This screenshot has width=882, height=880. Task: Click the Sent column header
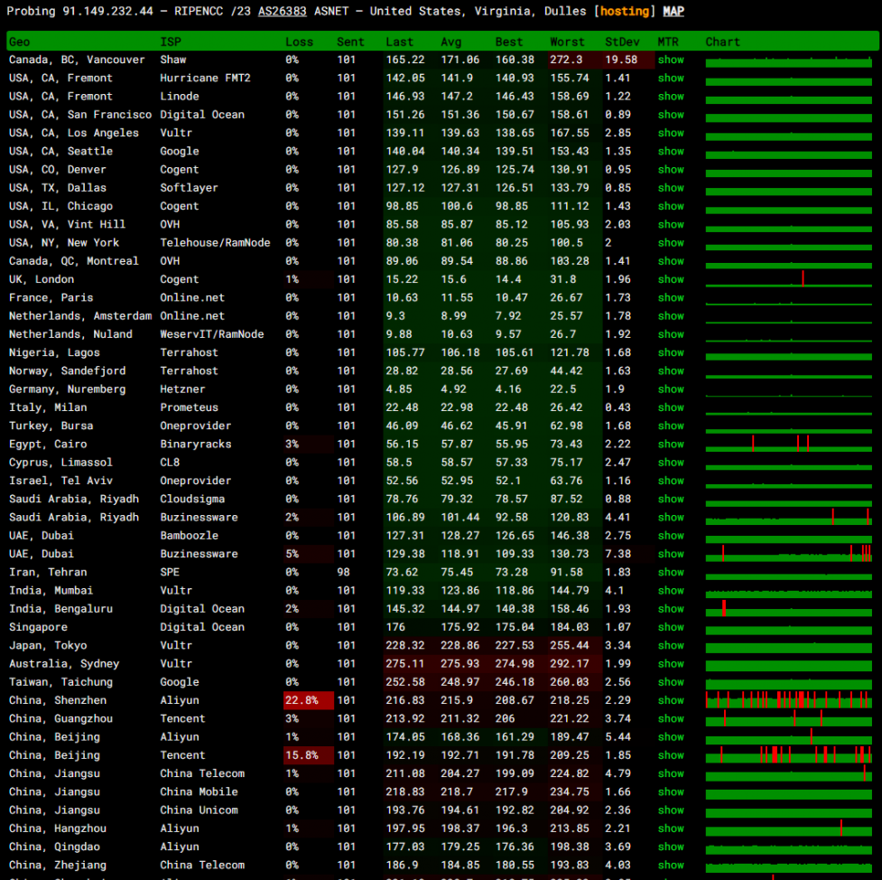[350, 42]
